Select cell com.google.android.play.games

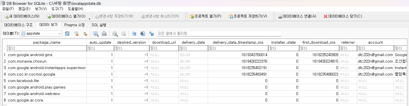coord(47,87)
